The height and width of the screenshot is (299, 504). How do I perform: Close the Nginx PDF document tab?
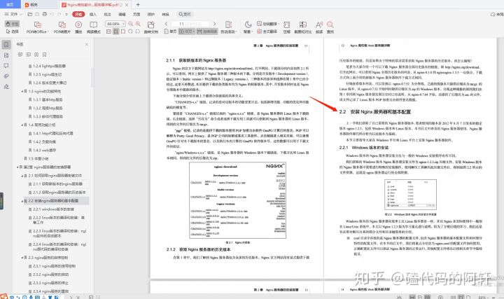(x=127, y=5)
